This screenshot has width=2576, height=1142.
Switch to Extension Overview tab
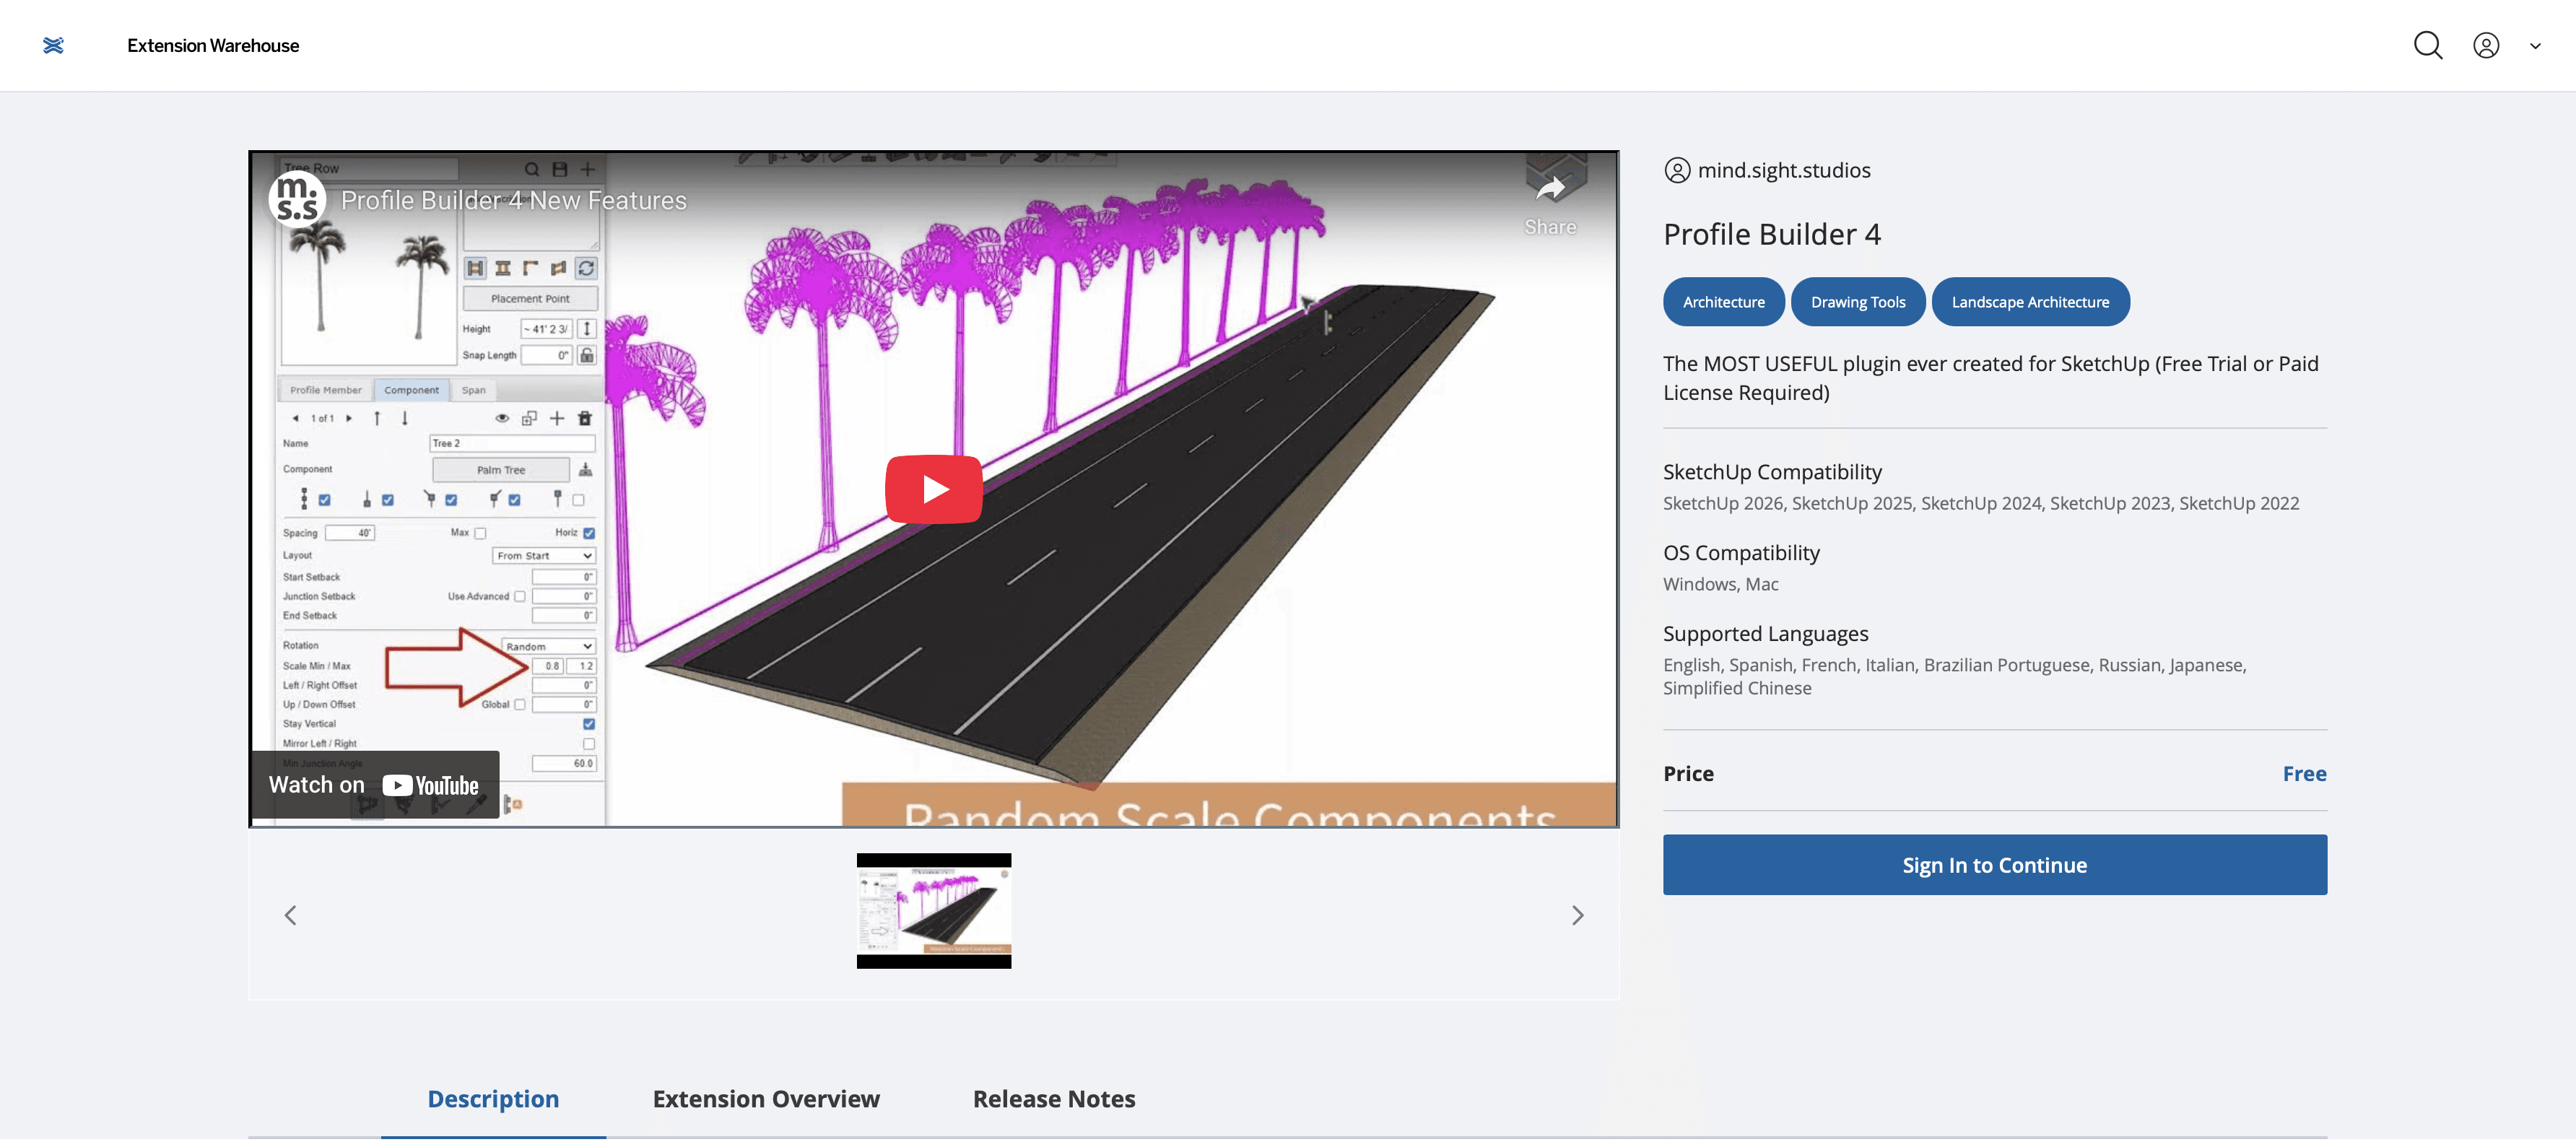[765, 1098]
